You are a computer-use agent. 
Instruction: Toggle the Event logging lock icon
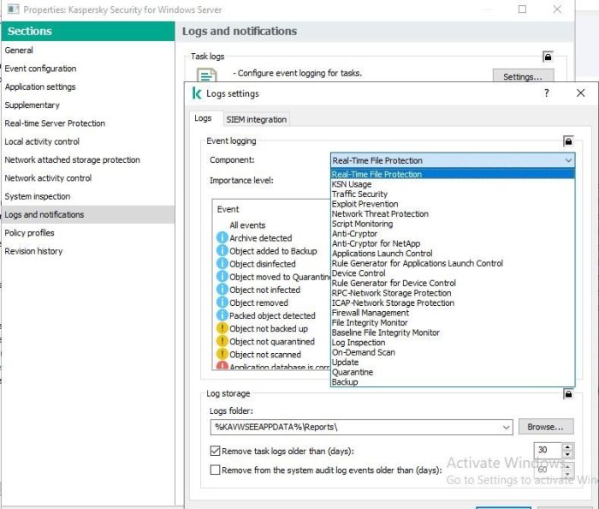click(568, 141)
